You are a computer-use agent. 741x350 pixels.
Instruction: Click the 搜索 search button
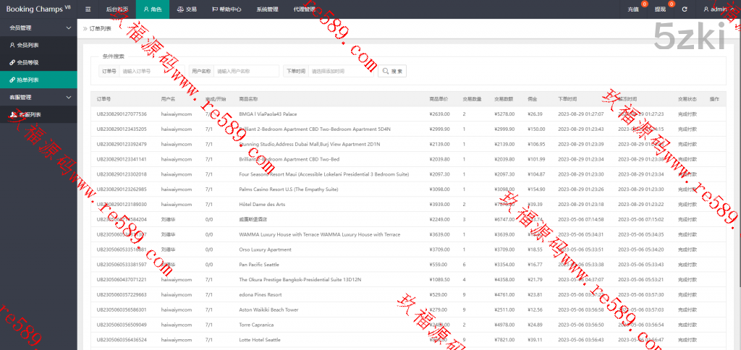tap(392, 71)
